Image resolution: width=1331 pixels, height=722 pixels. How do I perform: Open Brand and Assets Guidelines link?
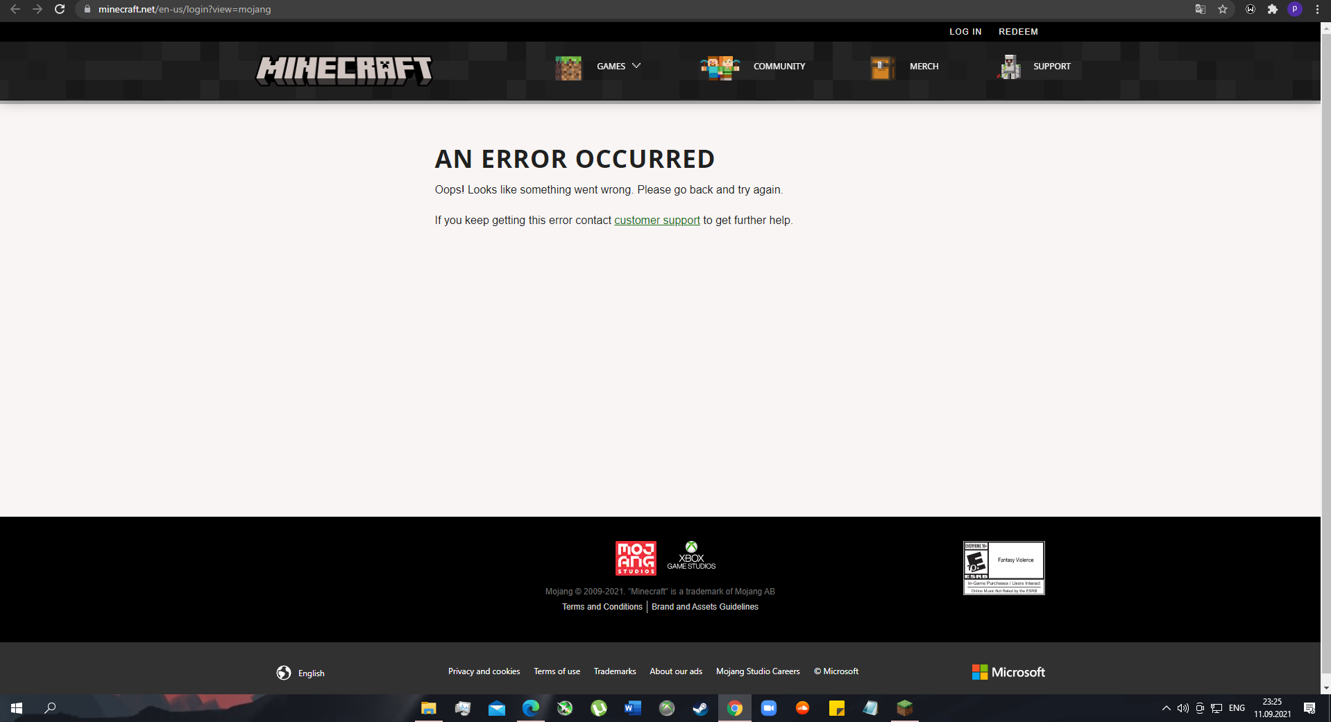tap(705, 607)
